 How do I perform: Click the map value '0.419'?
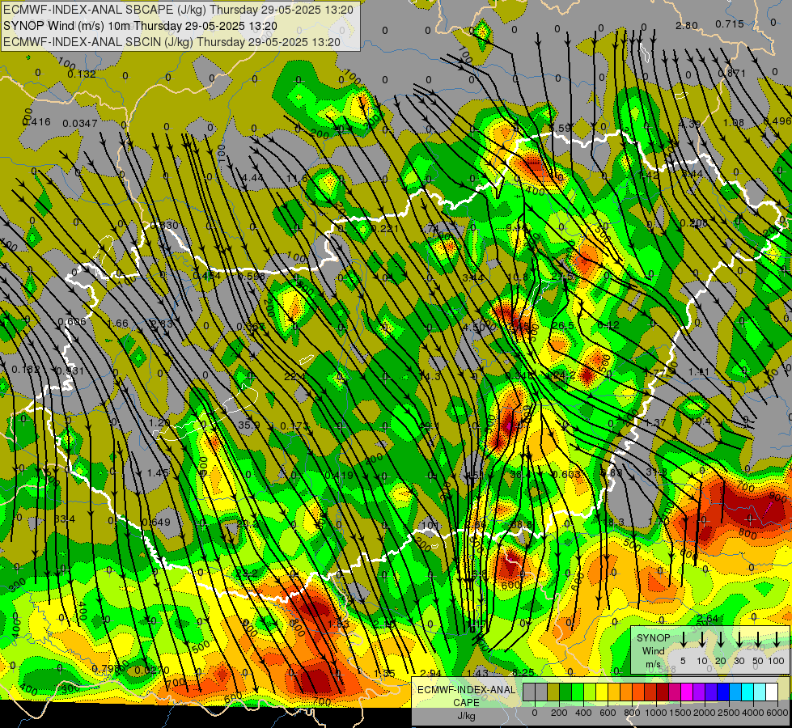(339, 475)
